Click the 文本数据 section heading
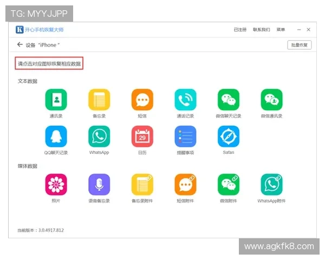325x260 pixels. pos(28,81)
